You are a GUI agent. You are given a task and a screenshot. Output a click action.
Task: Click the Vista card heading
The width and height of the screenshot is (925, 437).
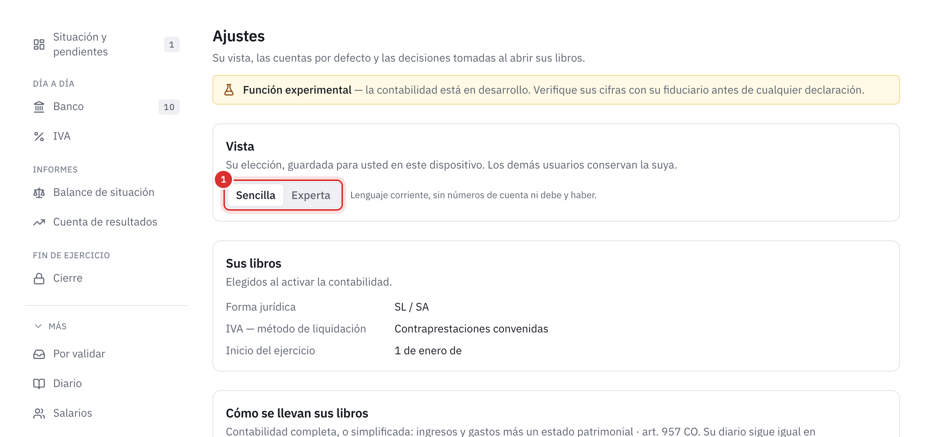tap(240, 146)
